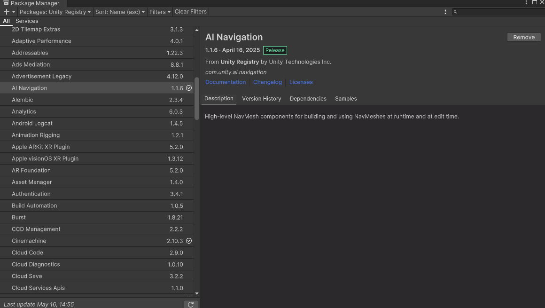Screen dimensions: 545x308
Task: Switch to the Services tab
Action: click(27, 21)
